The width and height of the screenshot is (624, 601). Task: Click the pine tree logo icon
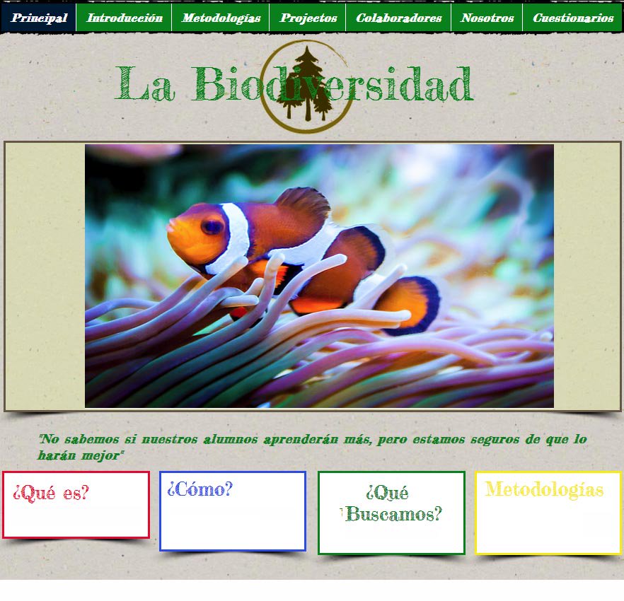(306, 86)
